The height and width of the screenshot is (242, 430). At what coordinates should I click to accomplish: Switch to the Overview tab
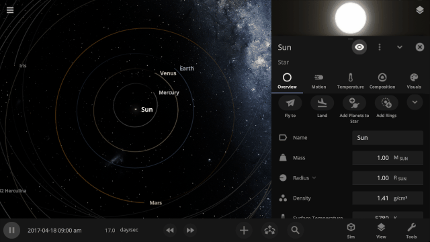tap(287, 81)
